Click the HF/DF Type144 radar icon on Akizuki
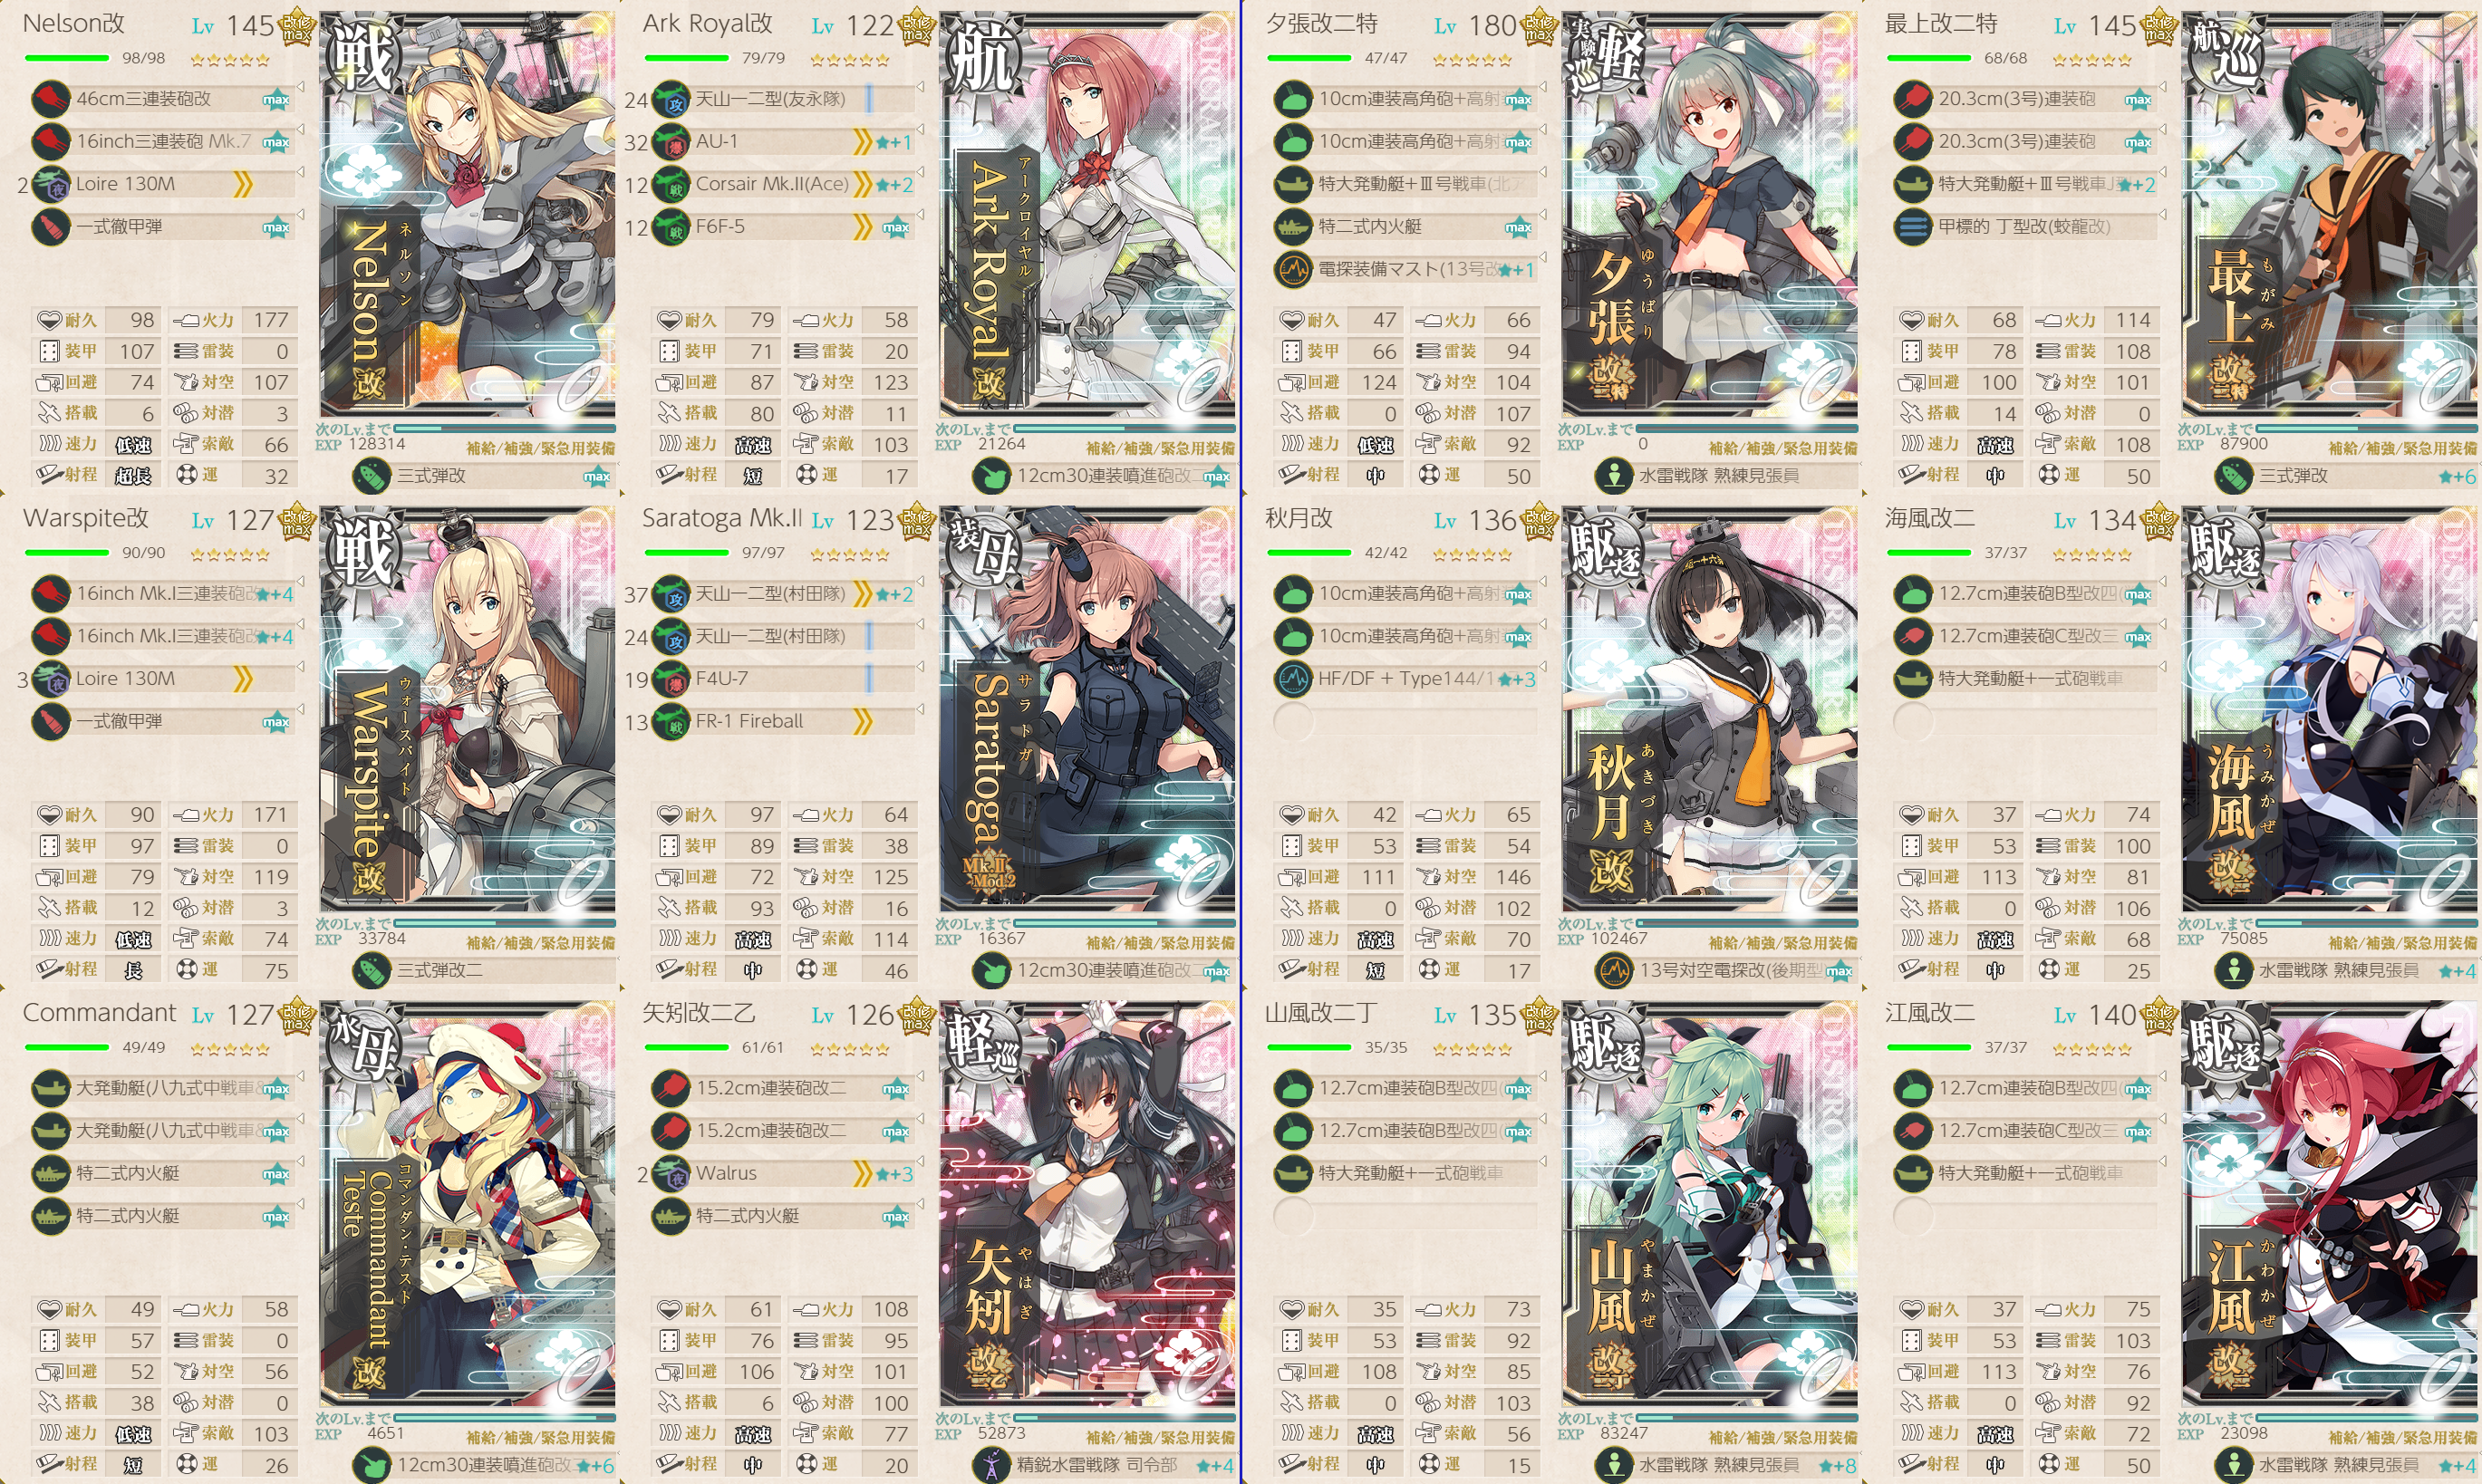Screen dimensions: 2482x1484 [1293, 679]
